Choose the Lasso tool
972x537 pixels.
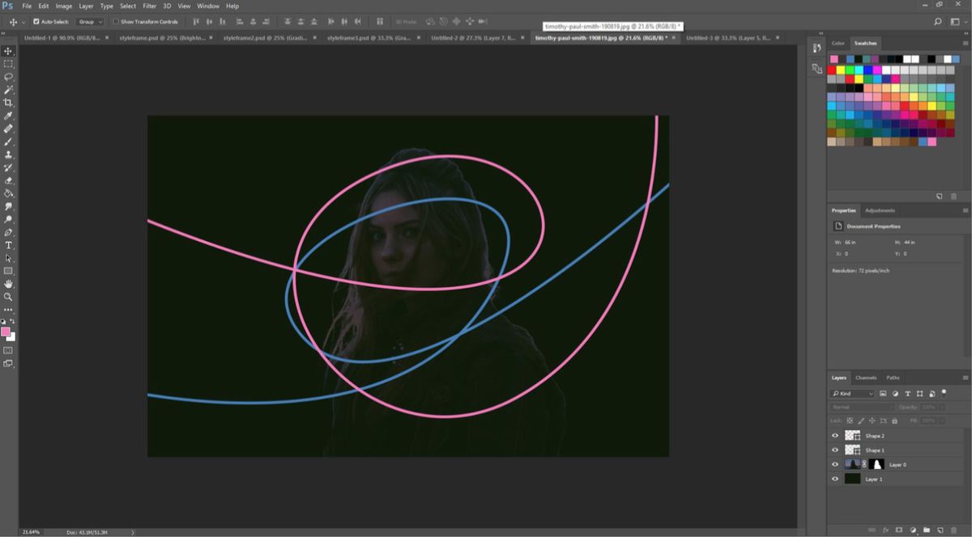(9, 76)
